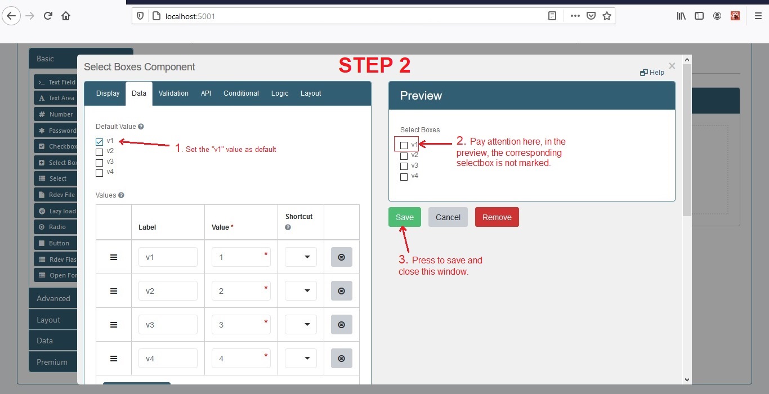
Task: Open the browser home page icon
Action: click(x=66, y=16)
